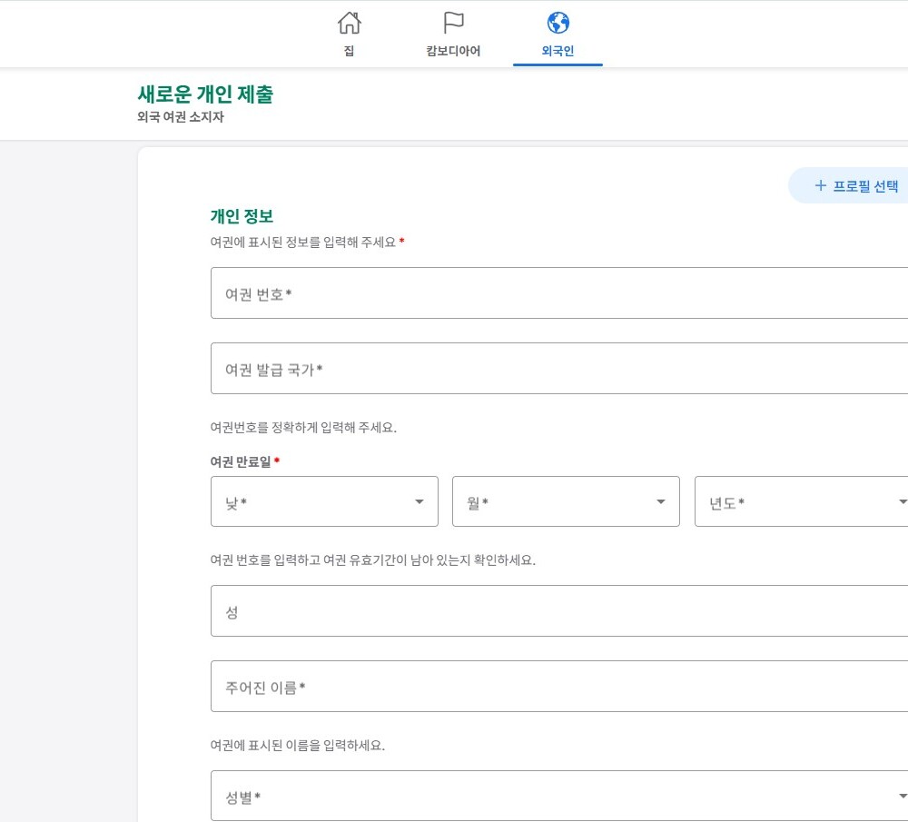Click the globe icon above 외국인
Image resolution: width=908 pixels, height=822 pixels.
pyautogui.click(x=558, y=23)
